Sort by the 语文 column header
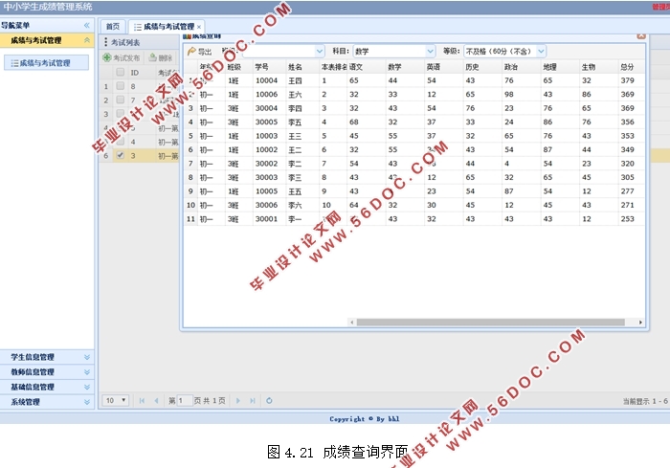This screenshot has width=670, height=468. 367,67
